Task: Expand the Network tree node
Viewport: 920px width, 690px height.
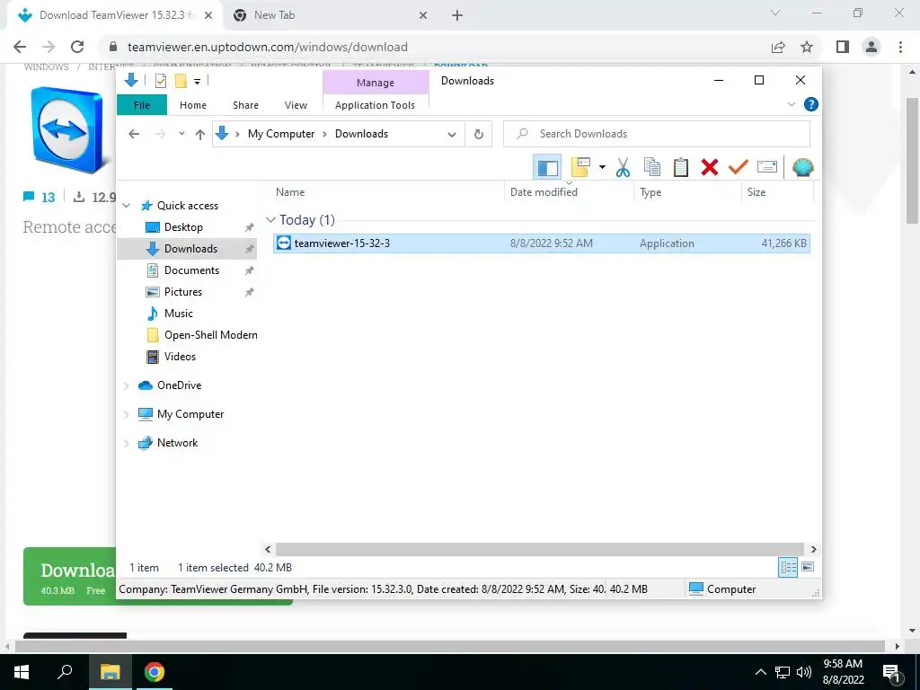Action: click(126, 444)
